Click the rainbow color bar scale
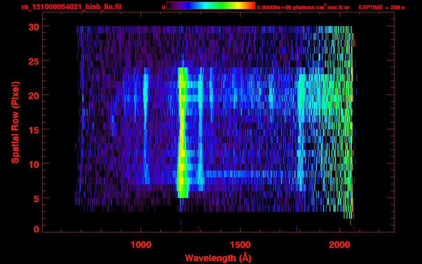Screen dimensions: 422x264 point(211,5)
